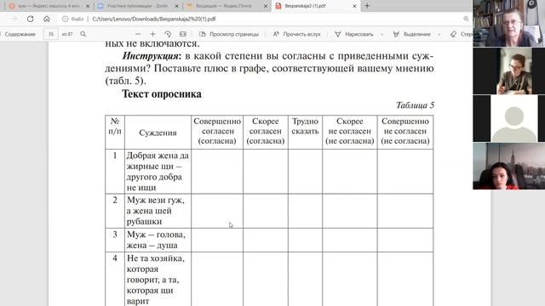Close the Yandex Mail tab
Viewport: 545px width, 306px height.
266,6
